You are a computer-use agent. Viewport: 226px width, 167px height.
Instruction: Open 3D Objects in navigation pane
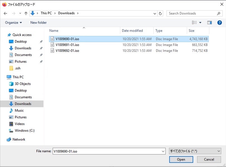tap(23, 84)
